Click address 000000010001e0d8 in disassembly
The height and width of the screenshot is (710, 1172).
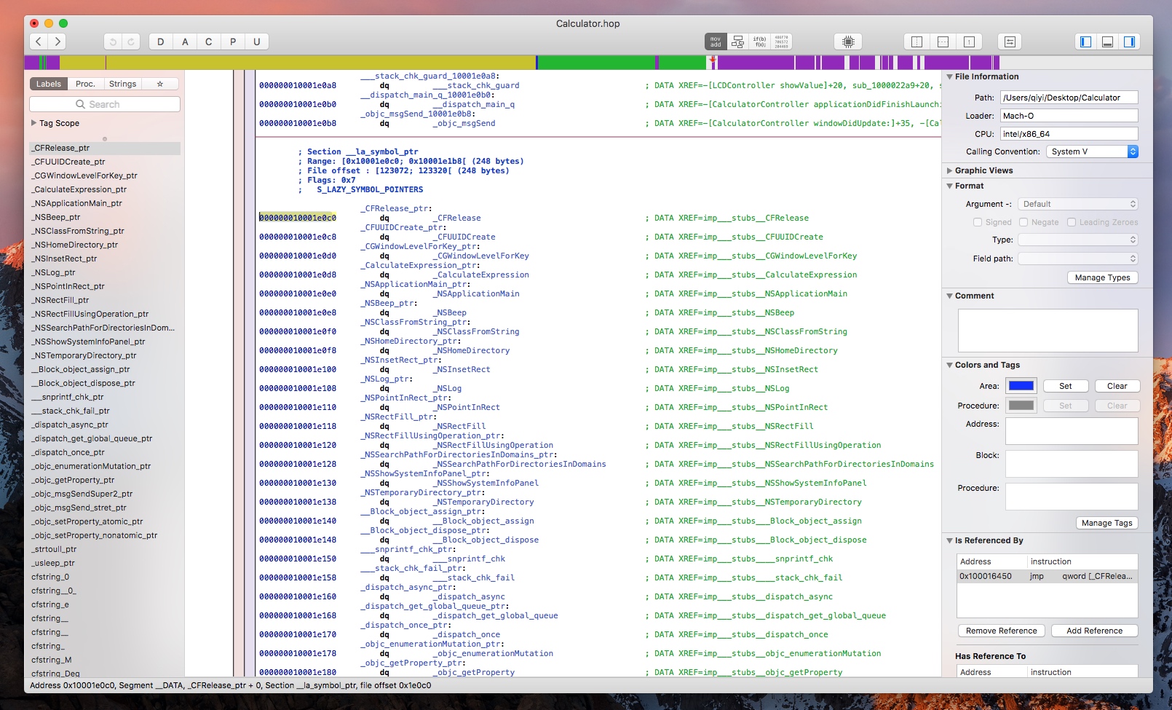(x=298, y=275)
